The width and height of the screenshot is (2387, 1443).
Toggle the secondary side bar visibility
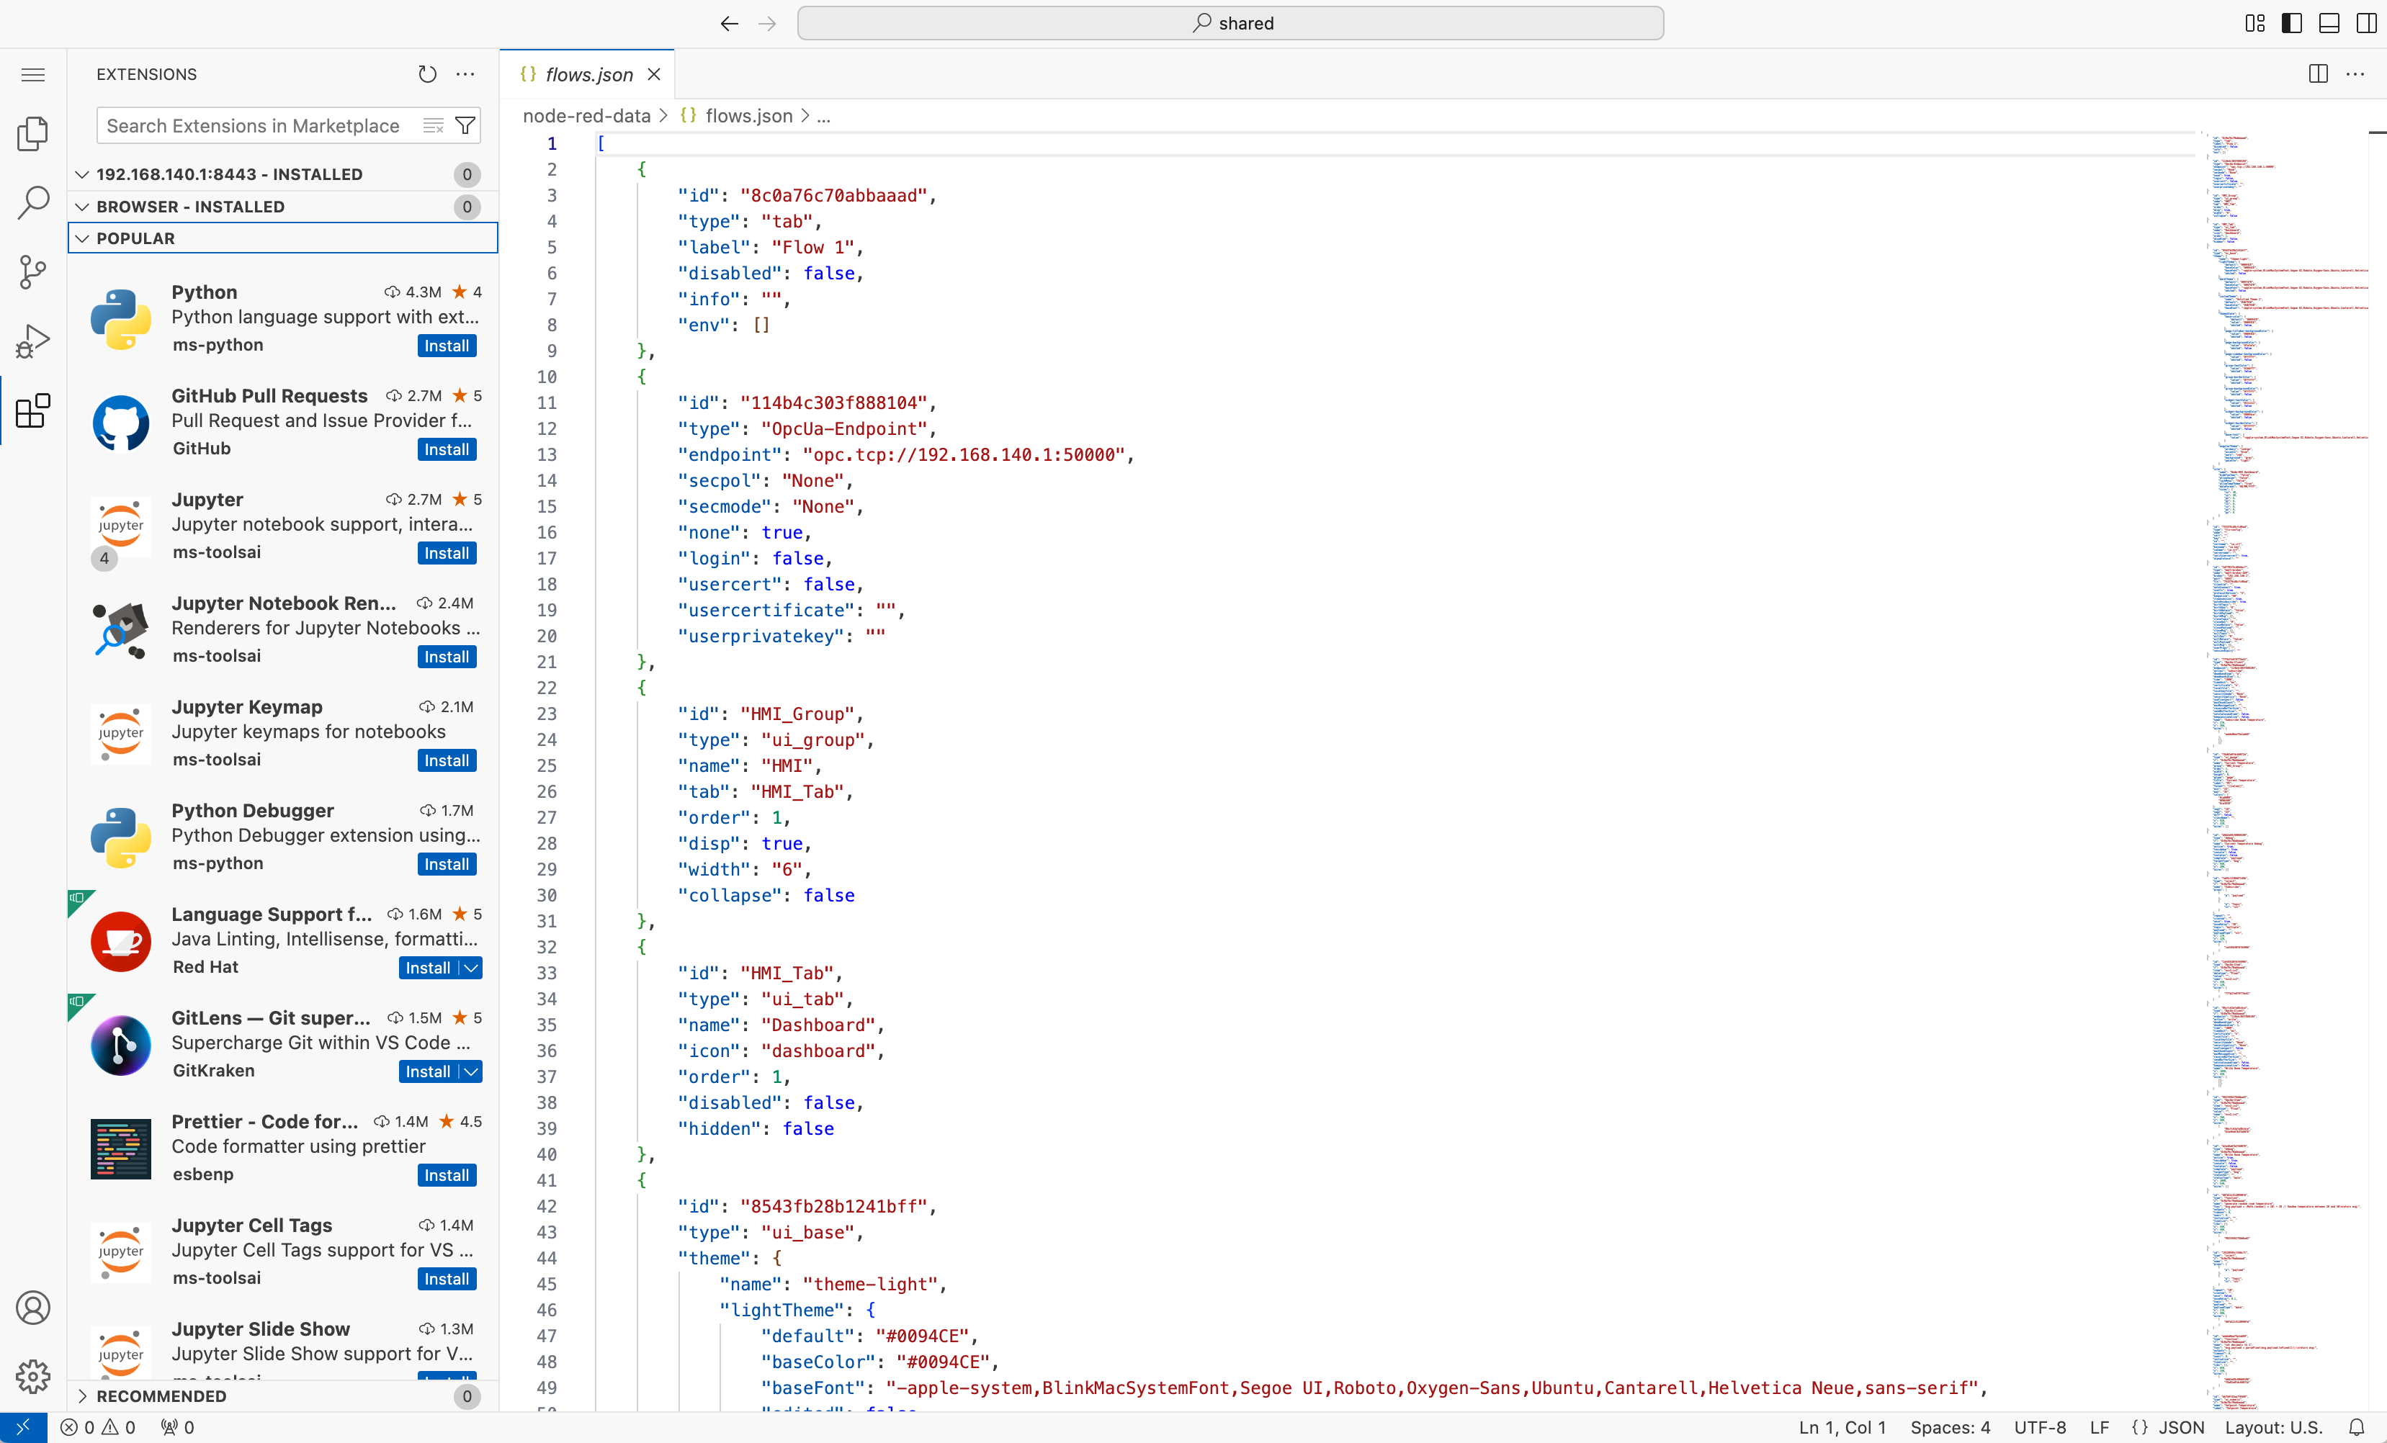coord(2365,23)
